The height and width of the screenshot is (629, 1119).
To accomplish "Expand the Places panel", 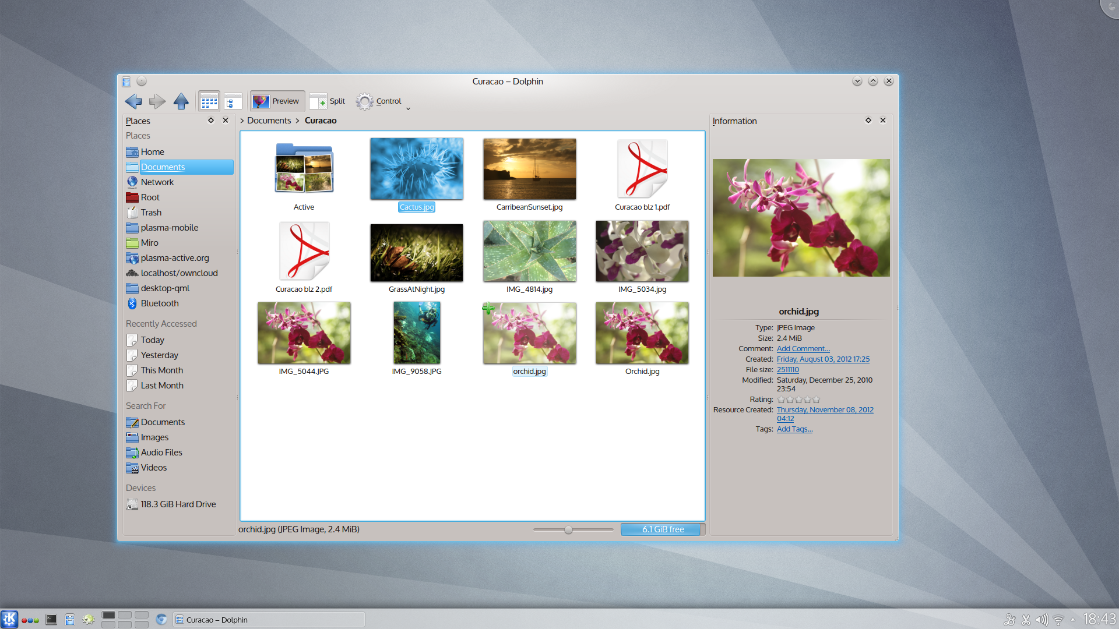I will click(x=212, y=120).
